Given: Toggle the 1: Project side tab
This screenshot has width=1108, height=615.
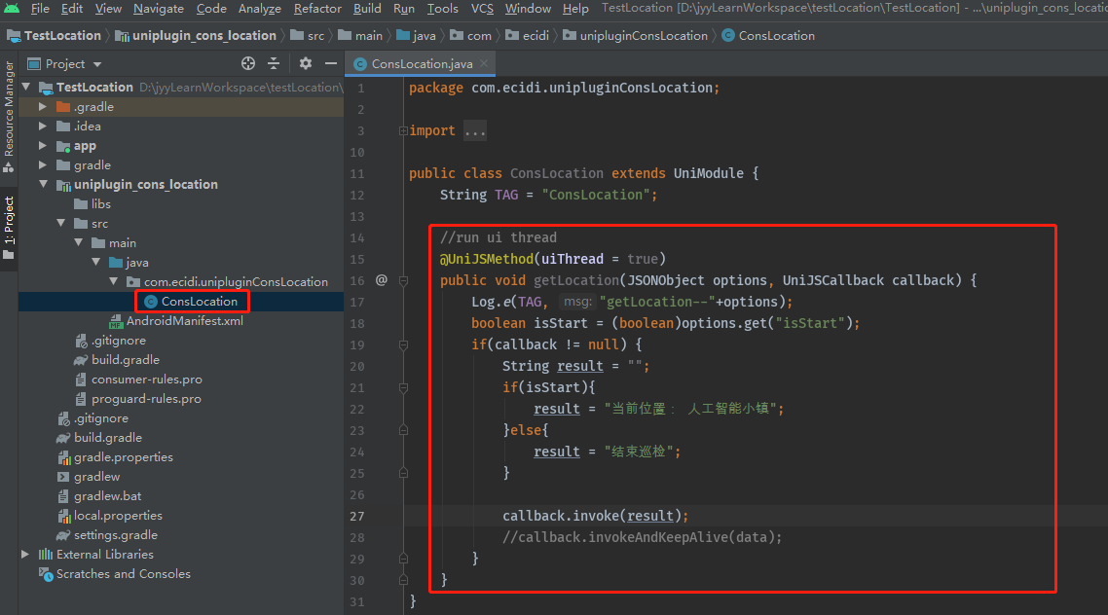Looking at the screenshot, I should (x=9, y=220).
